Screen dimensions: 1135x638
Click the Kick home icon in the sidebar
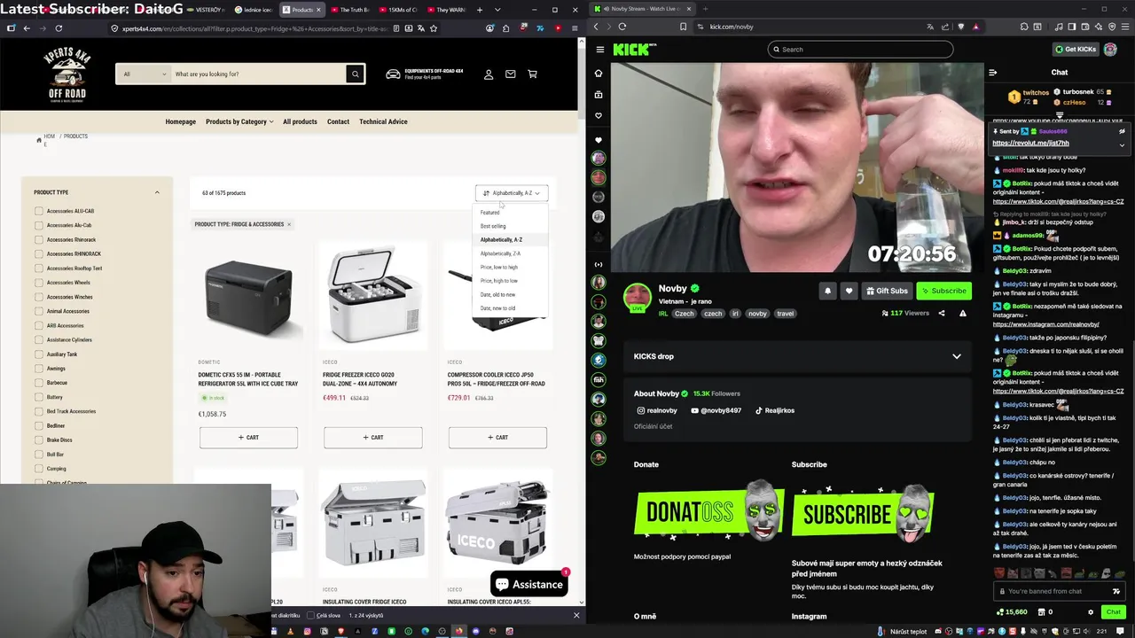599,74
